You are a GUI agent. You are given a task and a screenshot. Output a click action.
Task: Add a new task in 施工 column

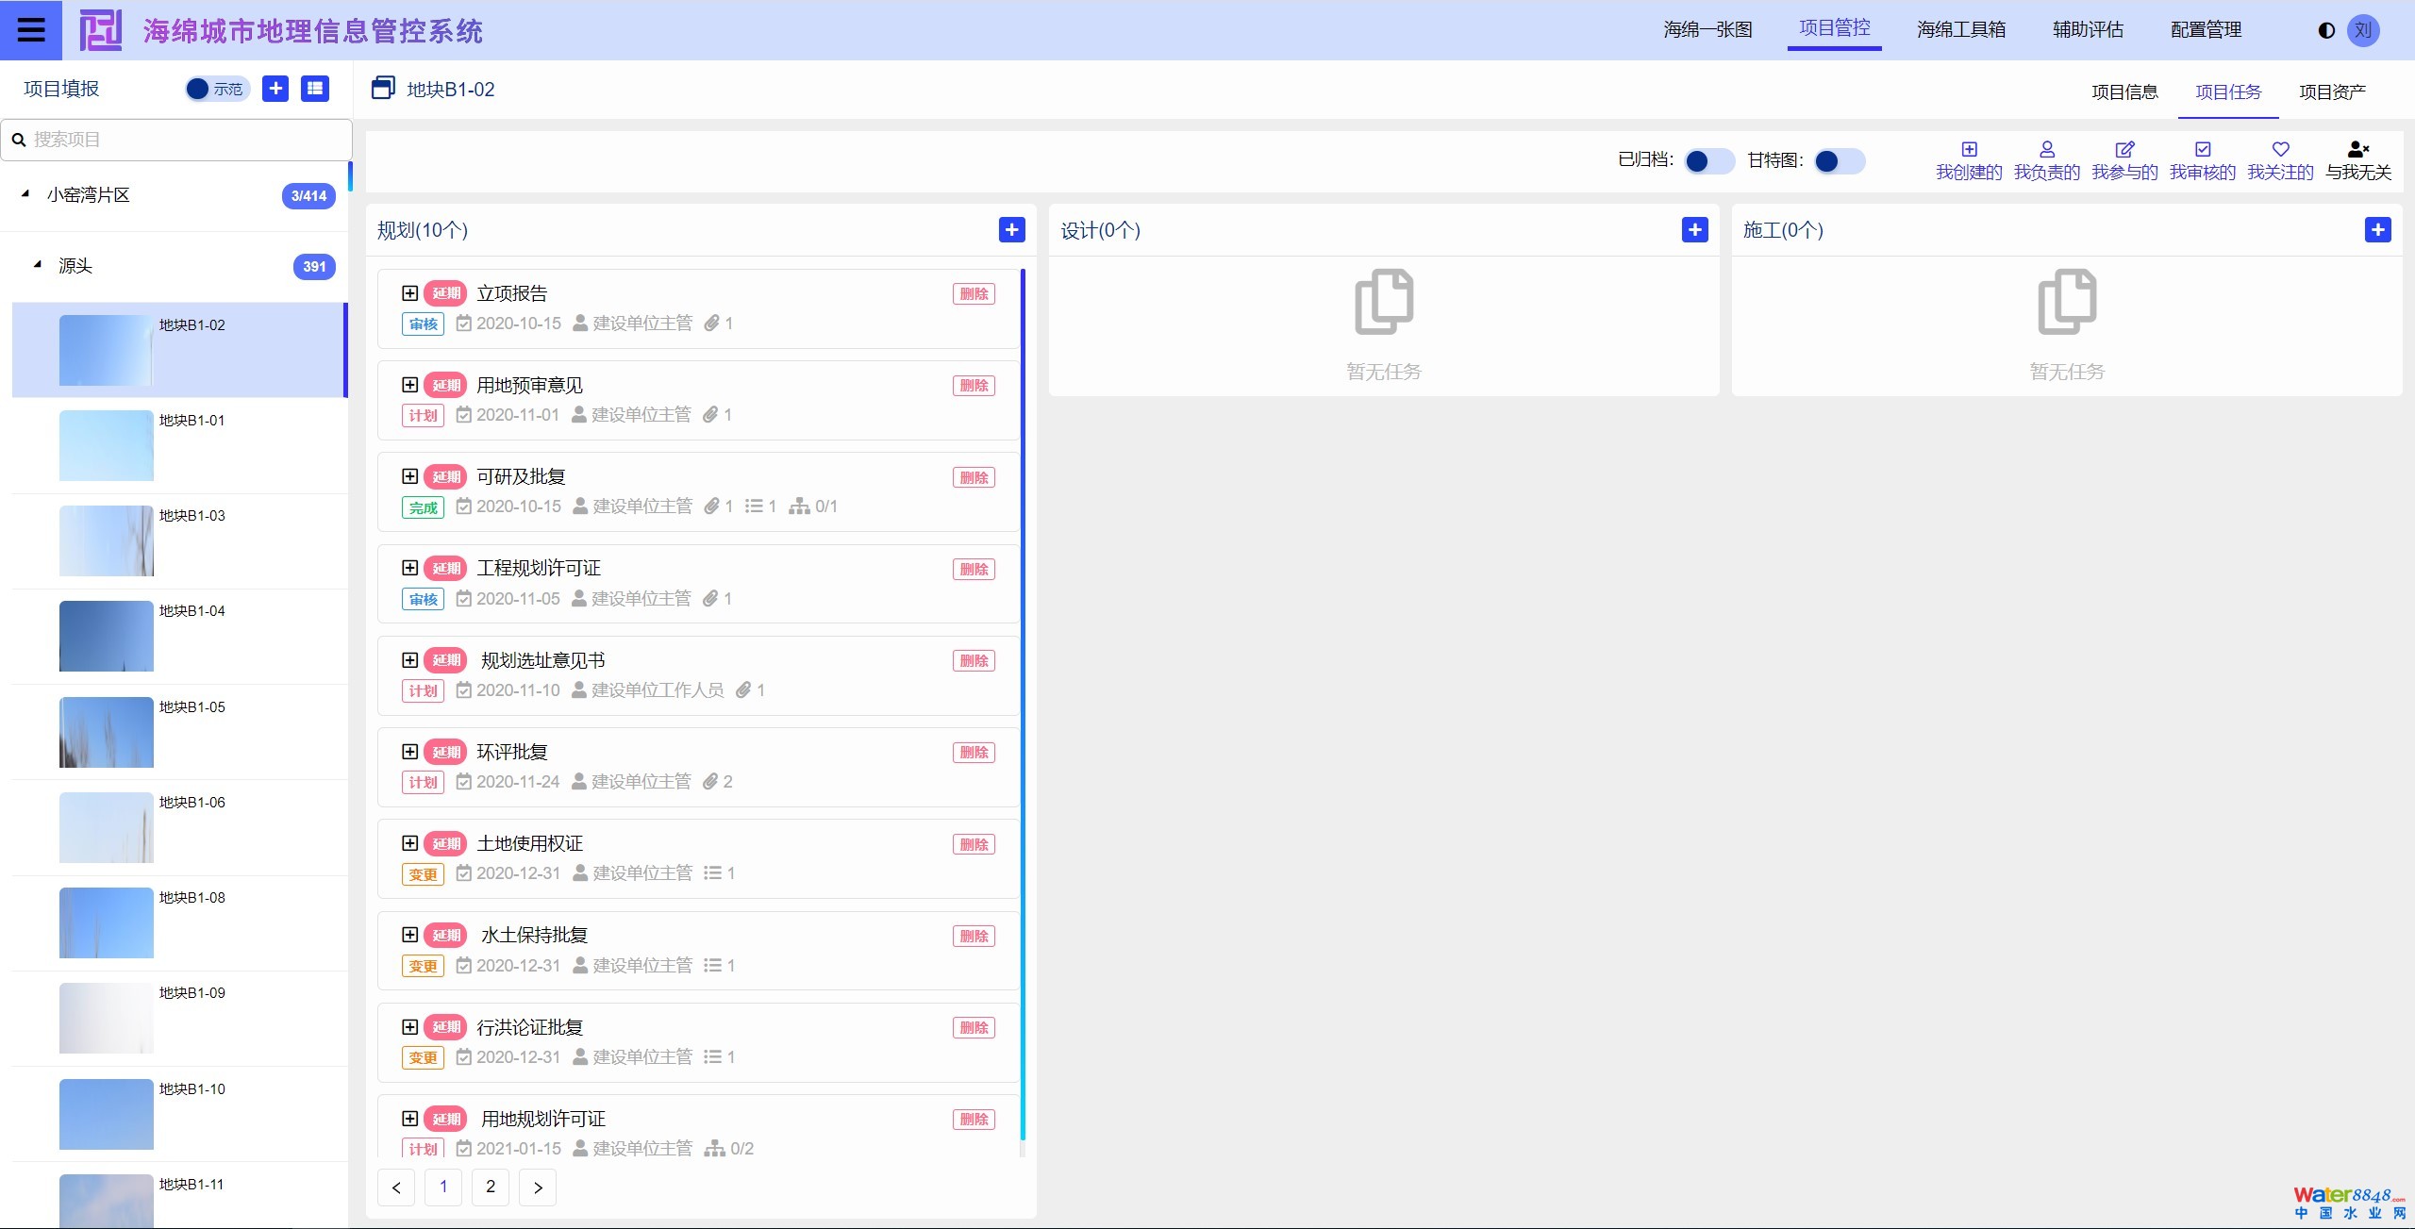click(x=2377, y=230)
